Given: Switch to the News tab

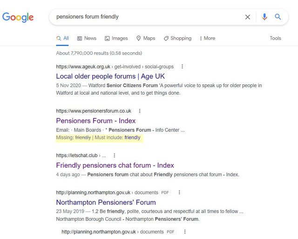Looking at the screenshot, I should pyautogui.click(x=87, y=38).
